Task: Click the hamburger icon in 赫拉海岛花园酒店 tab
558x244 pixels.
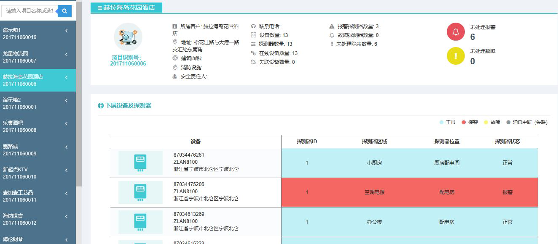Action: (100, 8)
